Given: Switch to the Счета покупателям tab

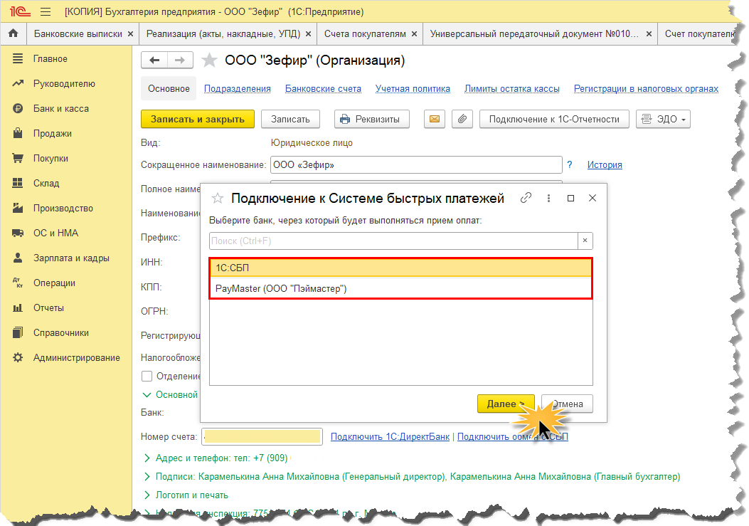Looking at the screenshot, I should [365, 34].
